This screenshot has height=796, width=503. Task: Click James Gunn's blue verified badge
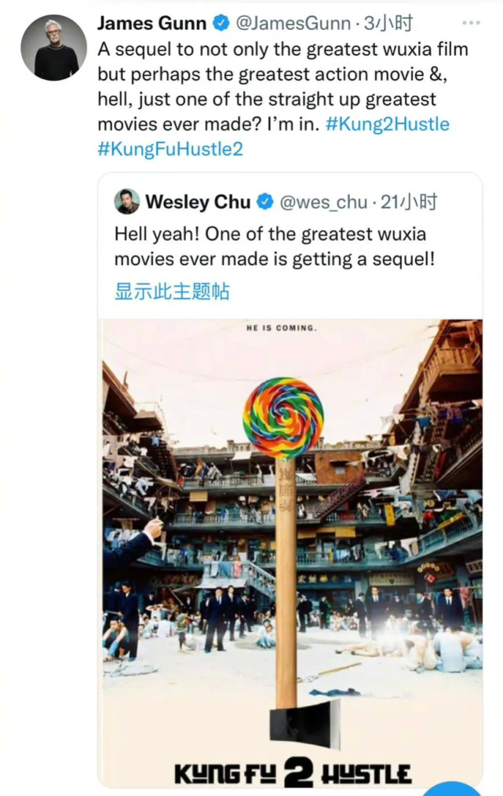pos(221,23)
